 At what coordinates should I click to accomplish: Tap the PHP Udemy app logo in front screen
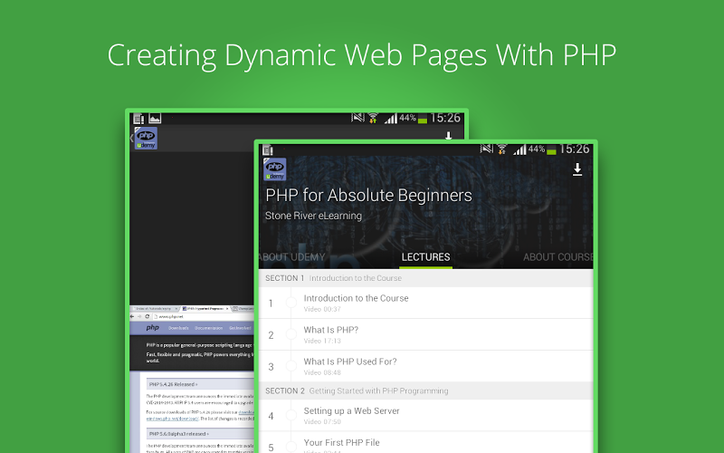click(x=274, y=170)
